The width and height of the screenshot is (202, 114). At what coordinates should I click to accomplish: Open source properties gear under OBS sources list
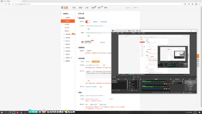[132, 90]
